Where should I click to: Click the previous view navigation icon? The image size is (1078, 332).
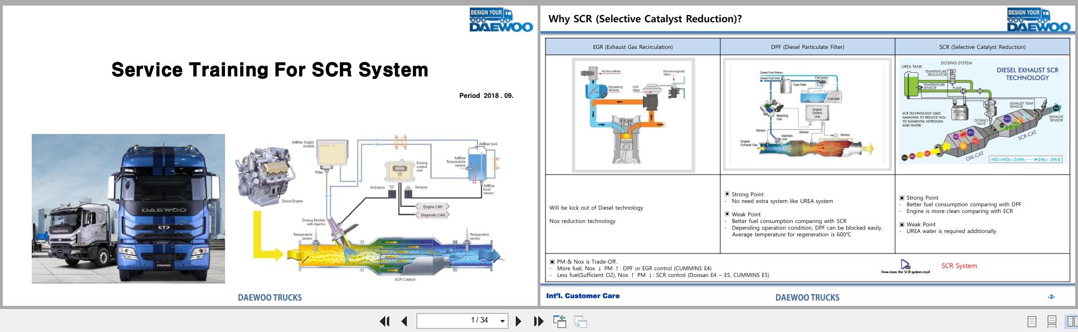coord(560,321)
